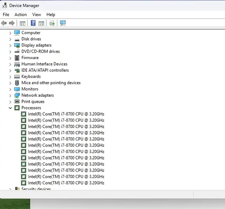Viewport: 225px width, 209px height.
Task: Select the Processors category chip icon
Action: [x=17, y=108]
